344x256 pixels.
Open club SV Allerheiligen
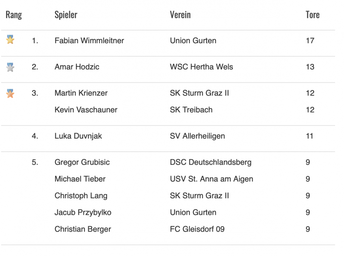coord(197,136)
